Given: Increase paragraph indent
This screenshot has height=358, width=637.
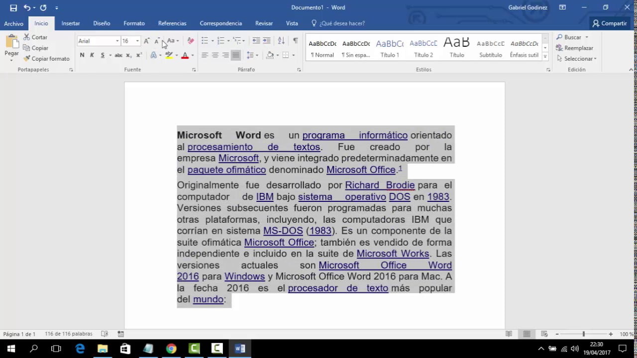Looking at the screenshot, I should (267, 41).
